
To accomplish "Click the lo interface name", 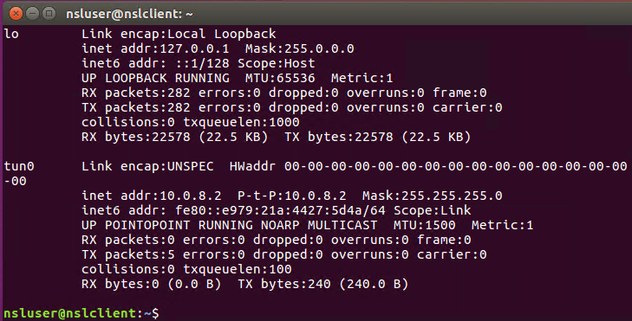I will (11, 34).
